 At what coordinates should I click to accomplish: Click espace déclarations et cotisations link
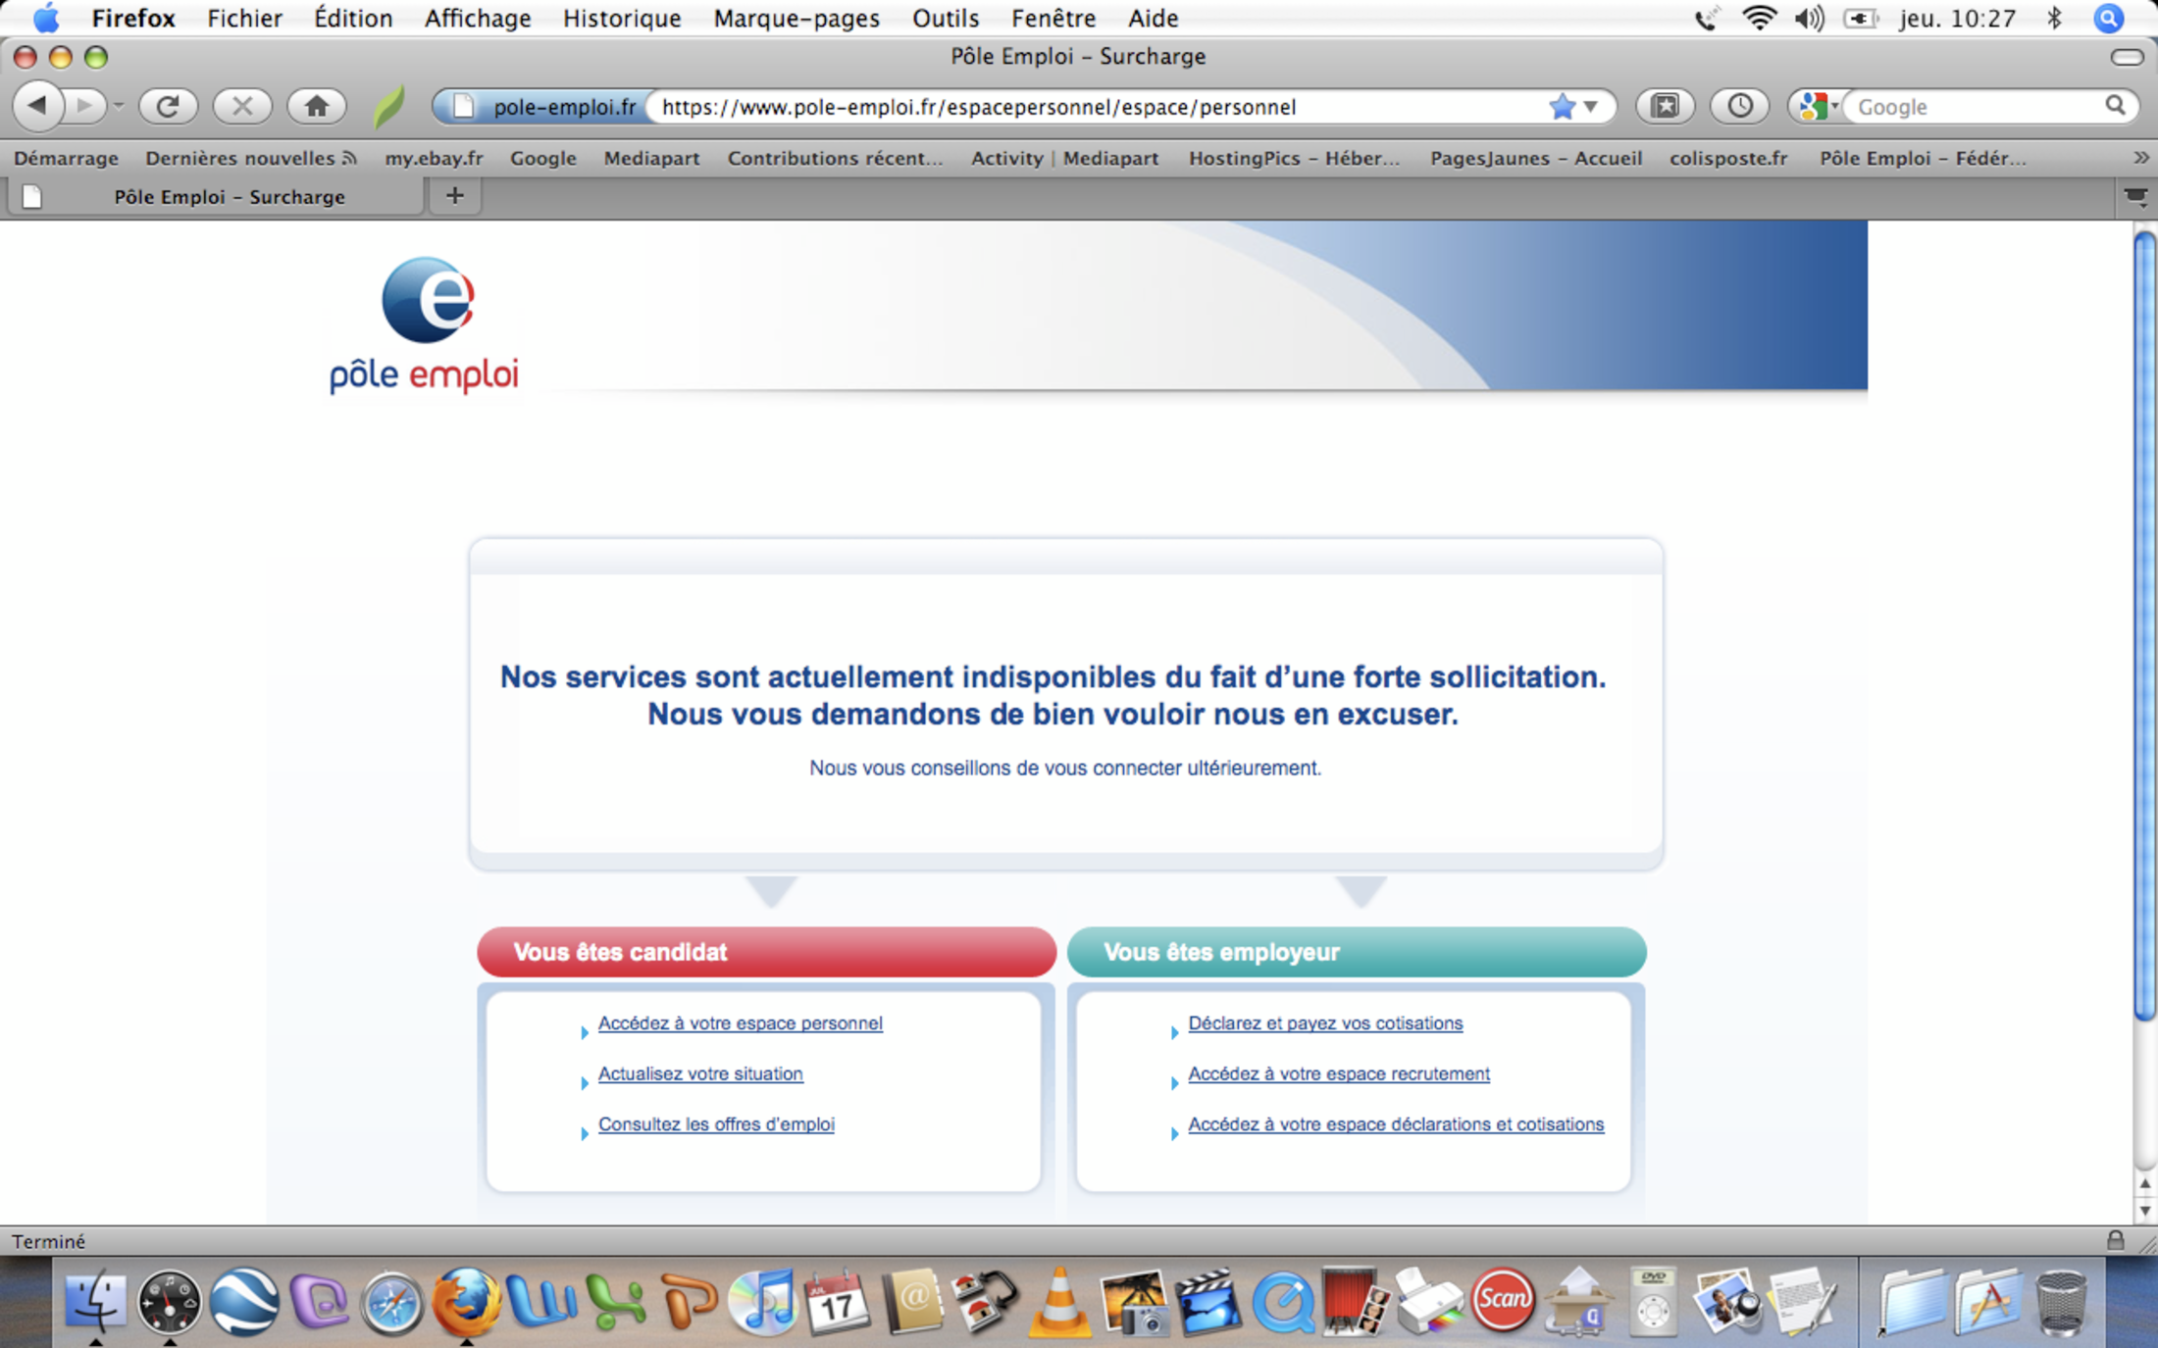pyautogui.click(x=1396, y=1124)
